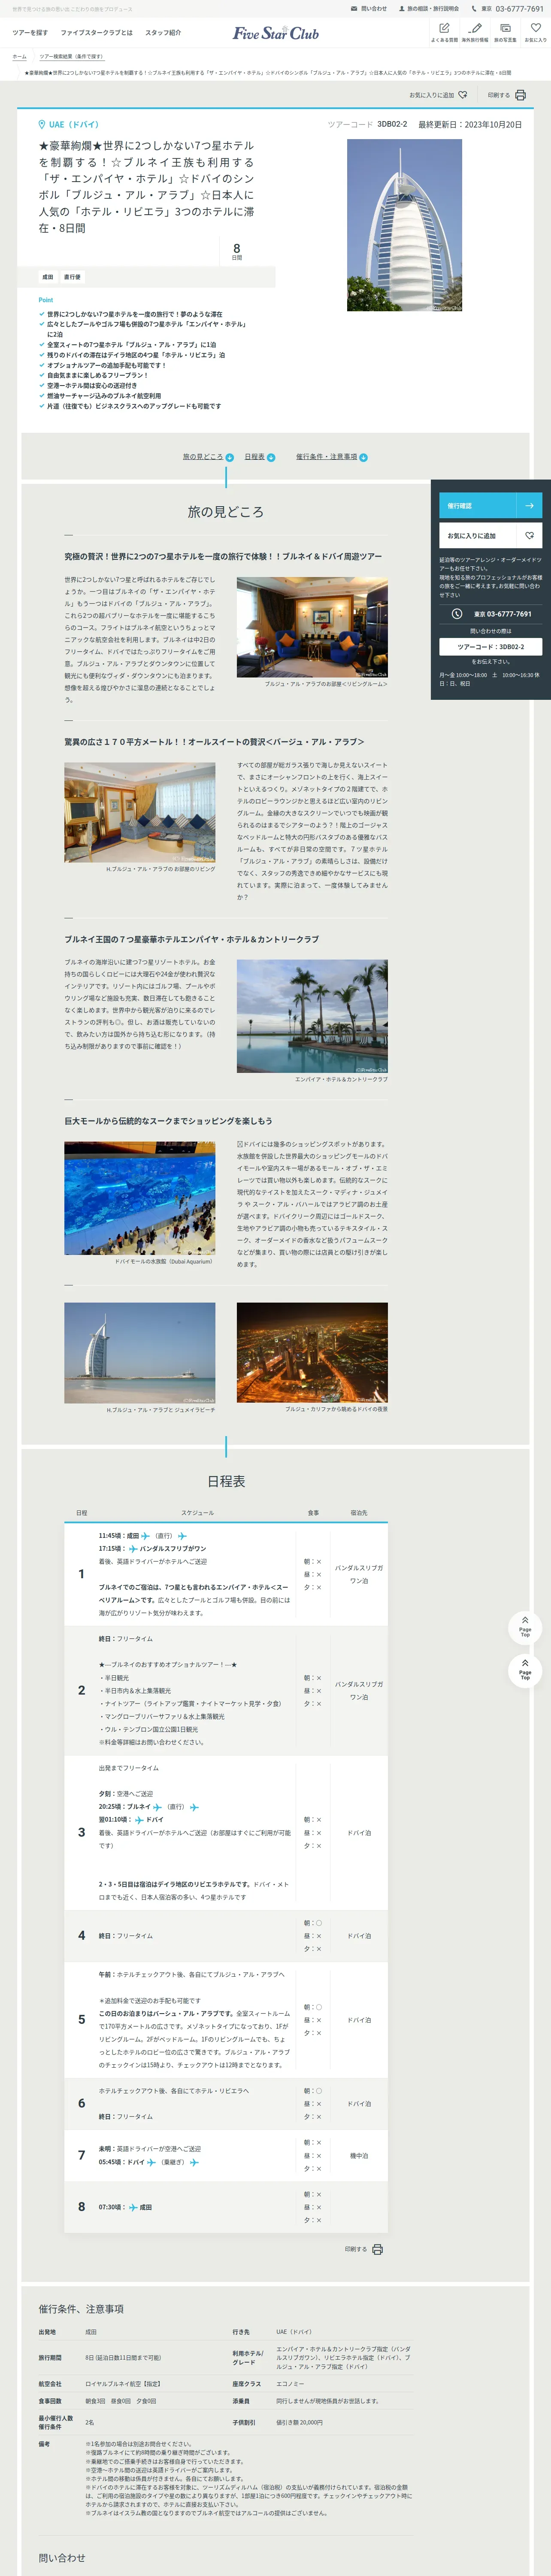
Task: Open ブルジュ・アル・アラブ living room photo
Action: click(312, 627)
